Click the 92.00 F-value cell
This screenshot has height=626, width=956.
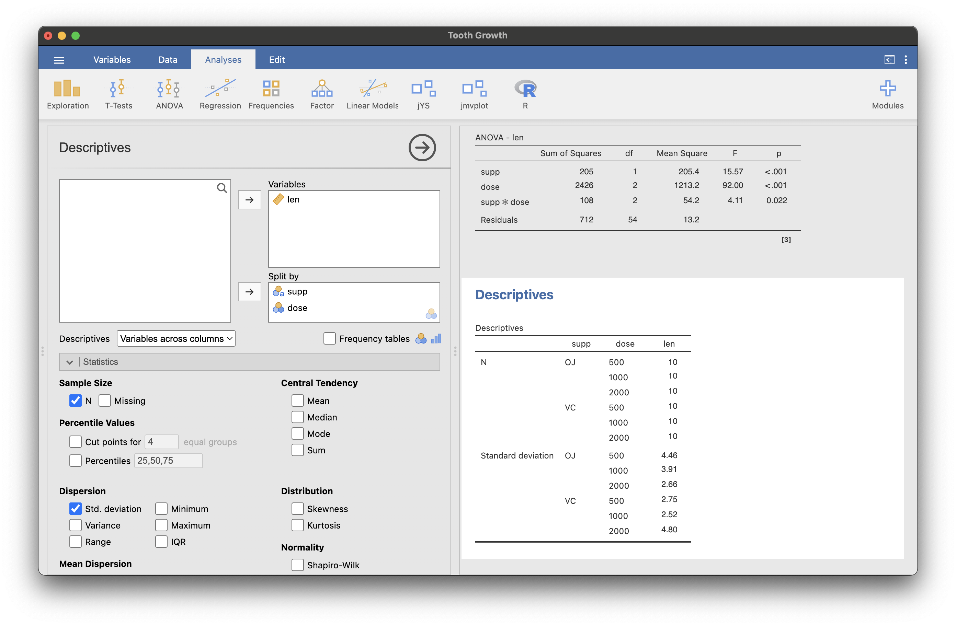[733, 185]
